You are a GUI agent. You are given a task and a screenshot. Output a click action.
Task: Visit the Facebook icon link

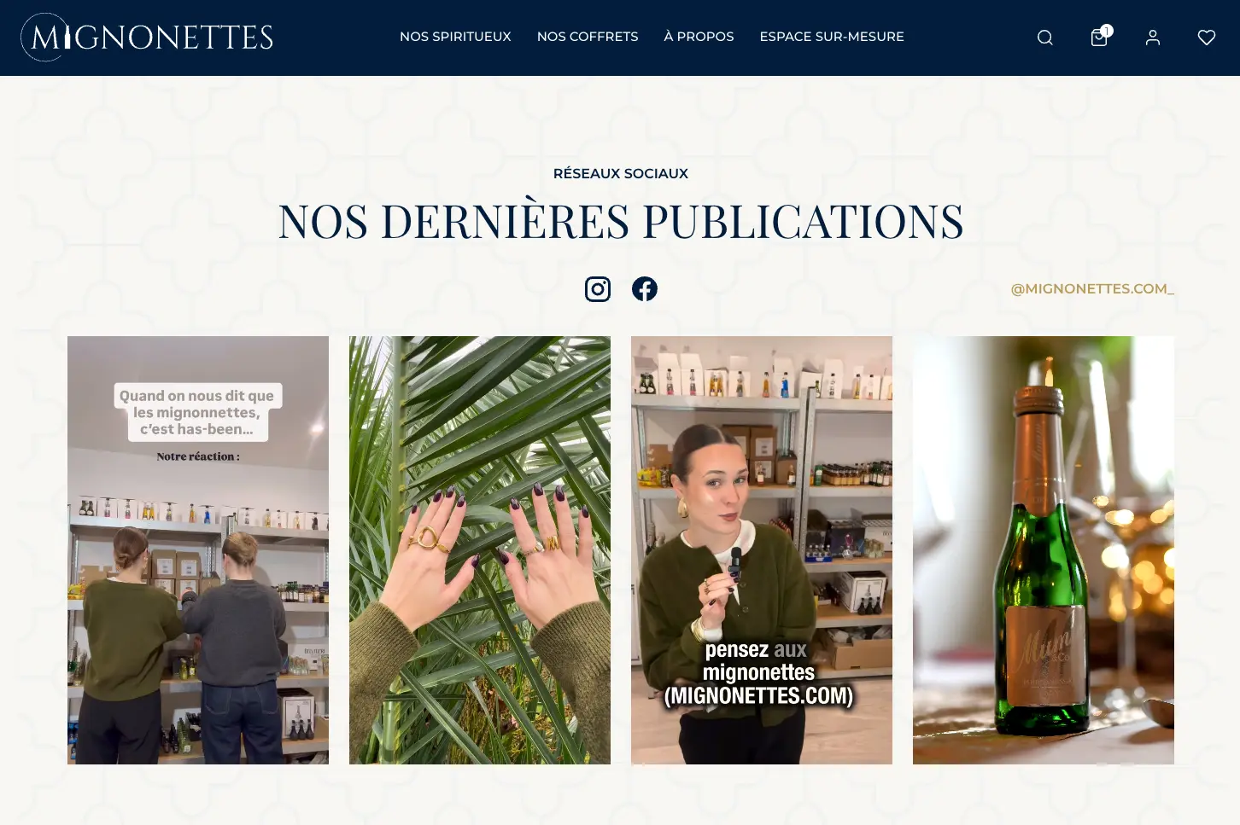click(x=645, y=289)
